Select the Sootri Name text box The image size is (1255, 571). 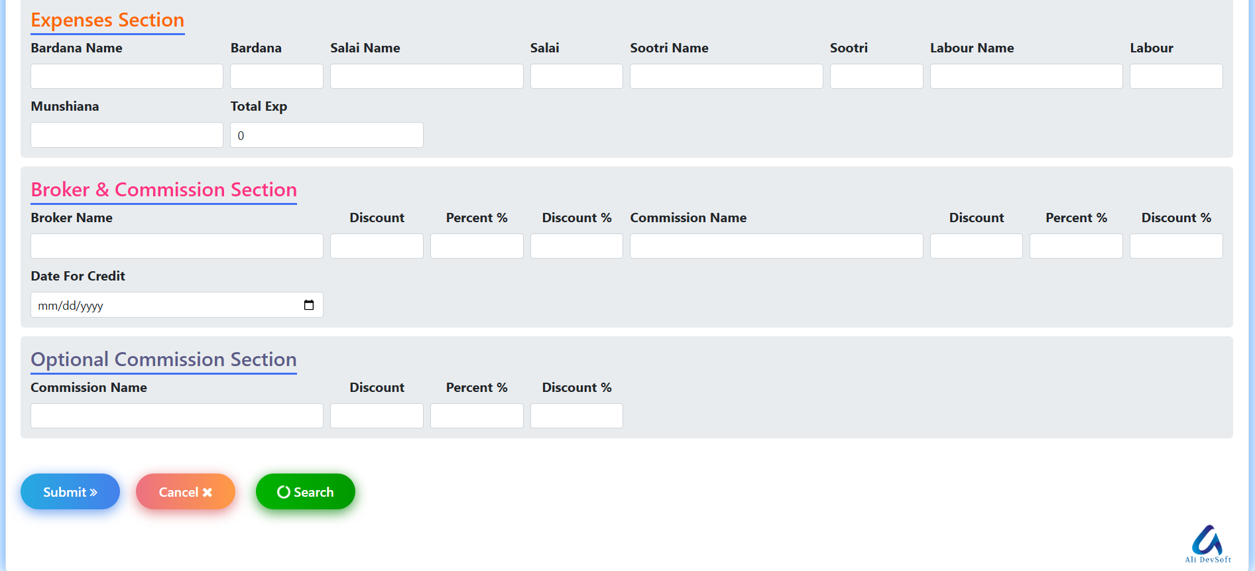click(726, 76)
